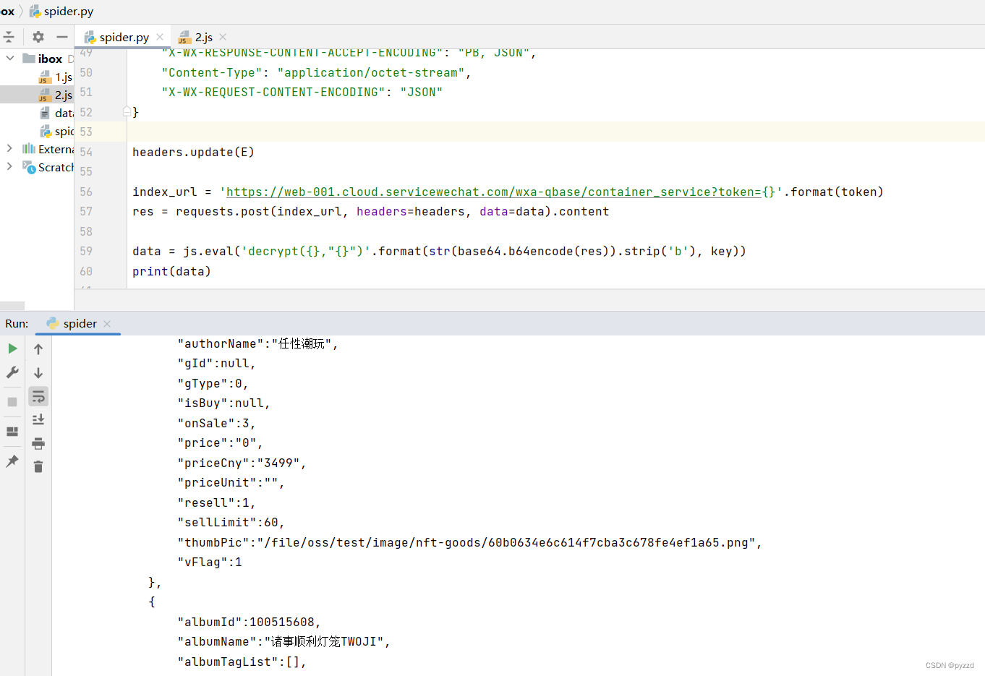This screenshot has width=985, height=676.
Task: Hide the project tool window
Action: [62, 37]
